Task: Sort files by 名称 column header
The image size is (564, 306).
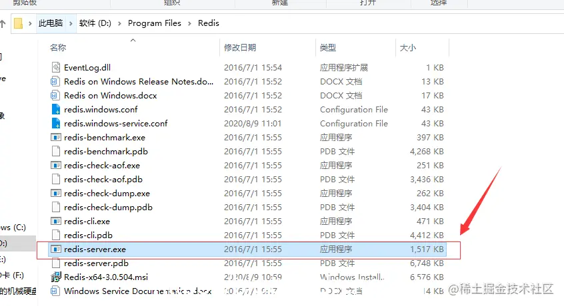Action: click(x=58, y=47)
